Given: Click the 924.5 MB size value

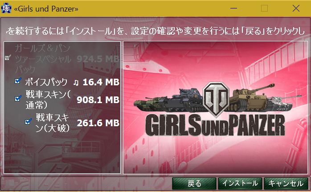Looking at the screenshot, I should pyautogui.click(x=98, y=59).
